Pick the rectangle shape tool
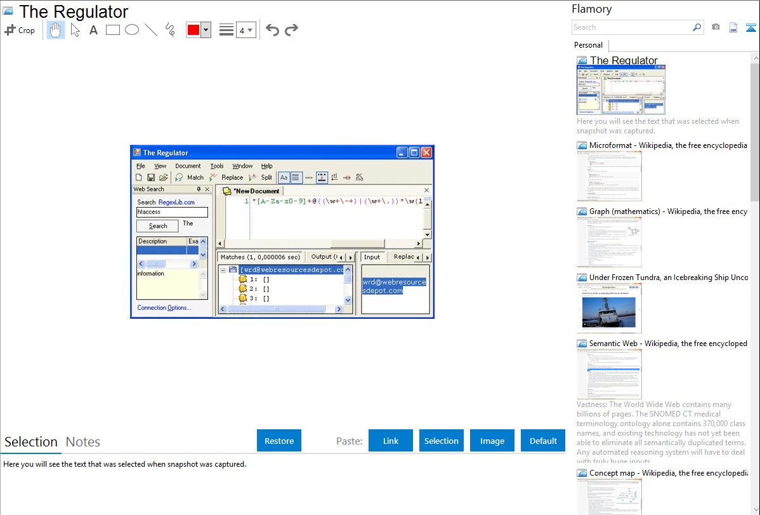The height and width of the screenshot is (515, 760). pyautogui.click(x=112, y=30)
